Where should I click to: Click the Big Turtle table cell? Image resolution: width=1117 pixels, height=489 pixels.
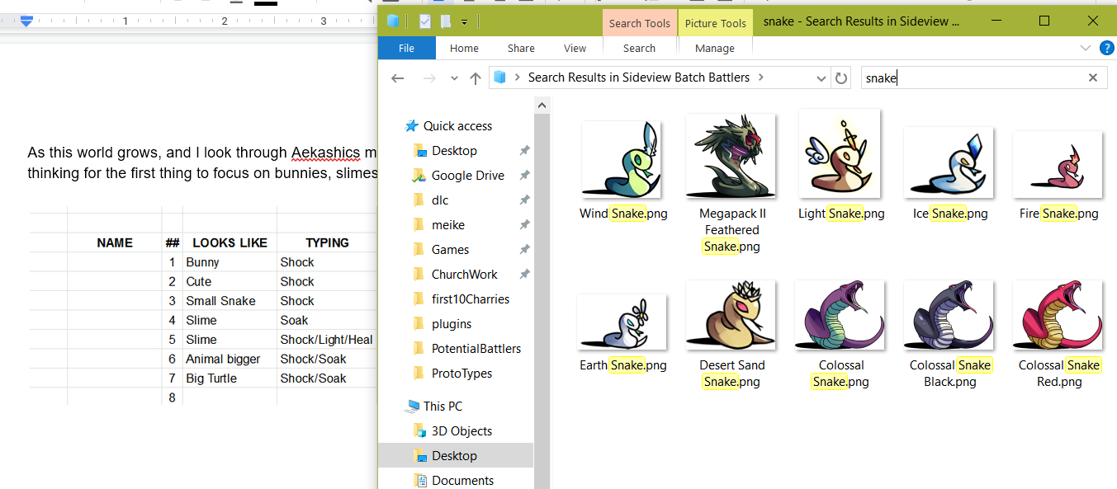click(x=230, y=379)
